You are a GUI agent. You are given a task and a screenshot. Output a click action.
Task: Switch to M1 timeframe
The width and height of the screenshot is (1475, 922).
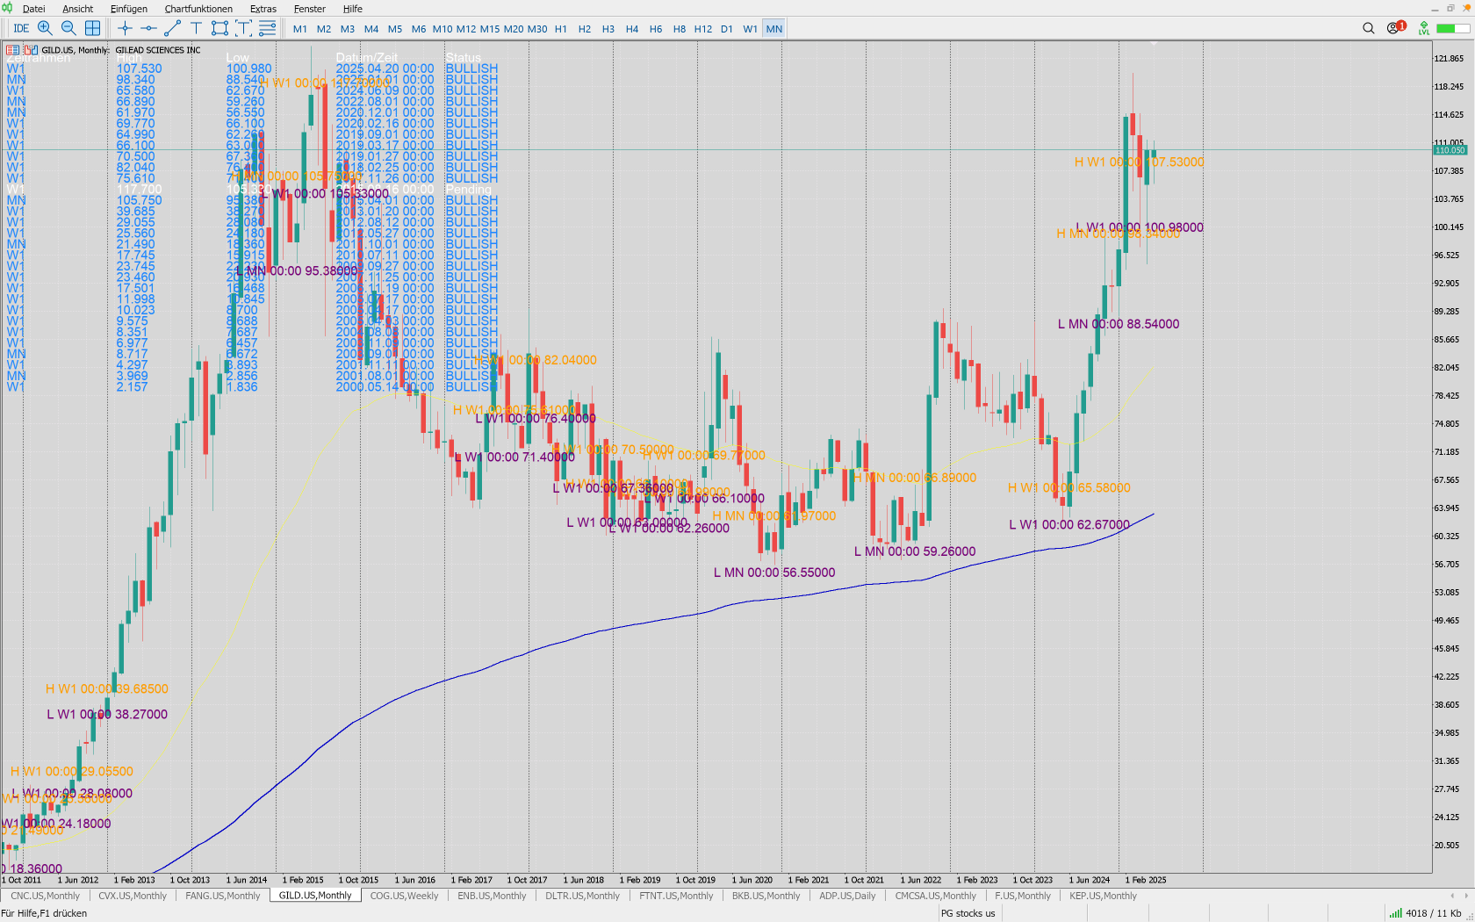[300, 29]
